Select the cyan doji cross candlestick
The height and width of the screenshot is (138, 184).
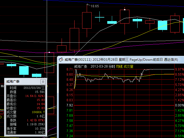tap(99, 17)
